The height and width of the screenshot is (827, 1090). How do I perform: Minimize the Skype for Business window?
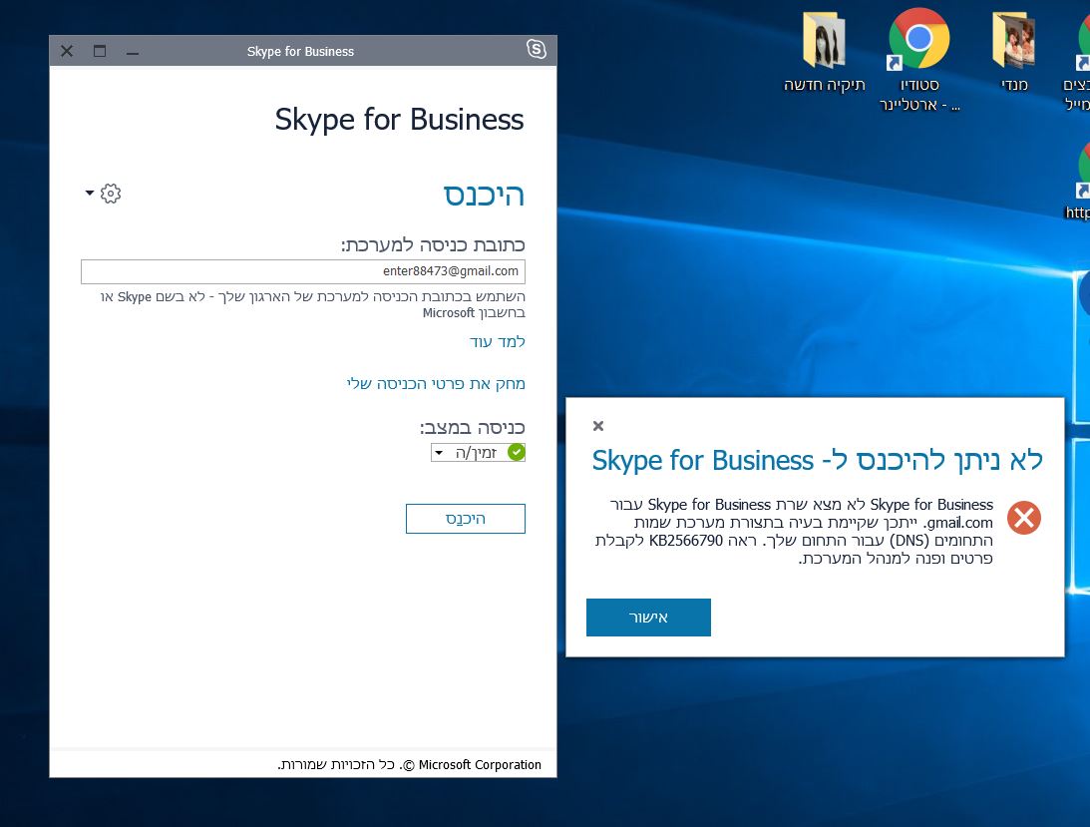pyautogui.click(x=133, y=52)
